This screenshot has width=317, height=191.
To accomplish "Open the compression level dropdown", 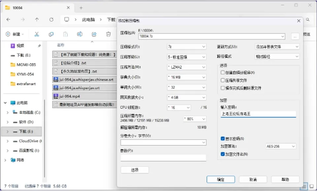I will pos(187,57).
